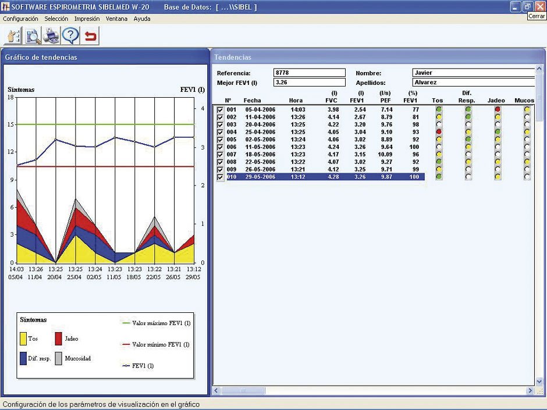Click the Nombre field containing Javier
547x410 pixels.
(x=473, y=73)
